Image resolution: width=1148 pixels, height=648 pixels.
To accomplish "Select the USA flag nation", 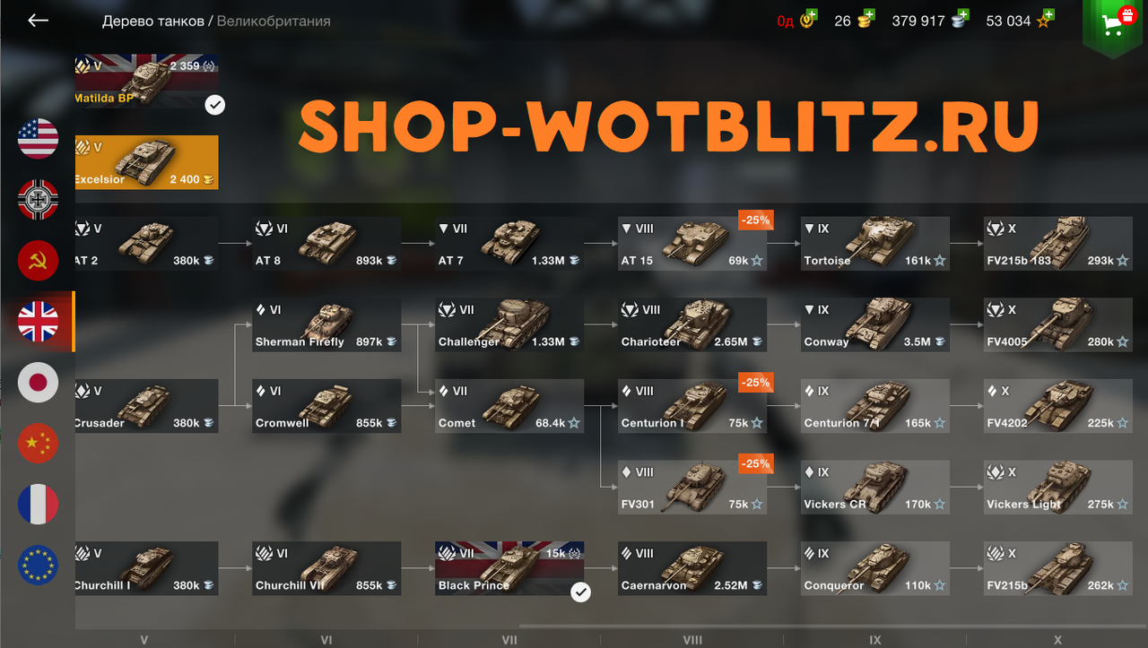I will 39,139.
